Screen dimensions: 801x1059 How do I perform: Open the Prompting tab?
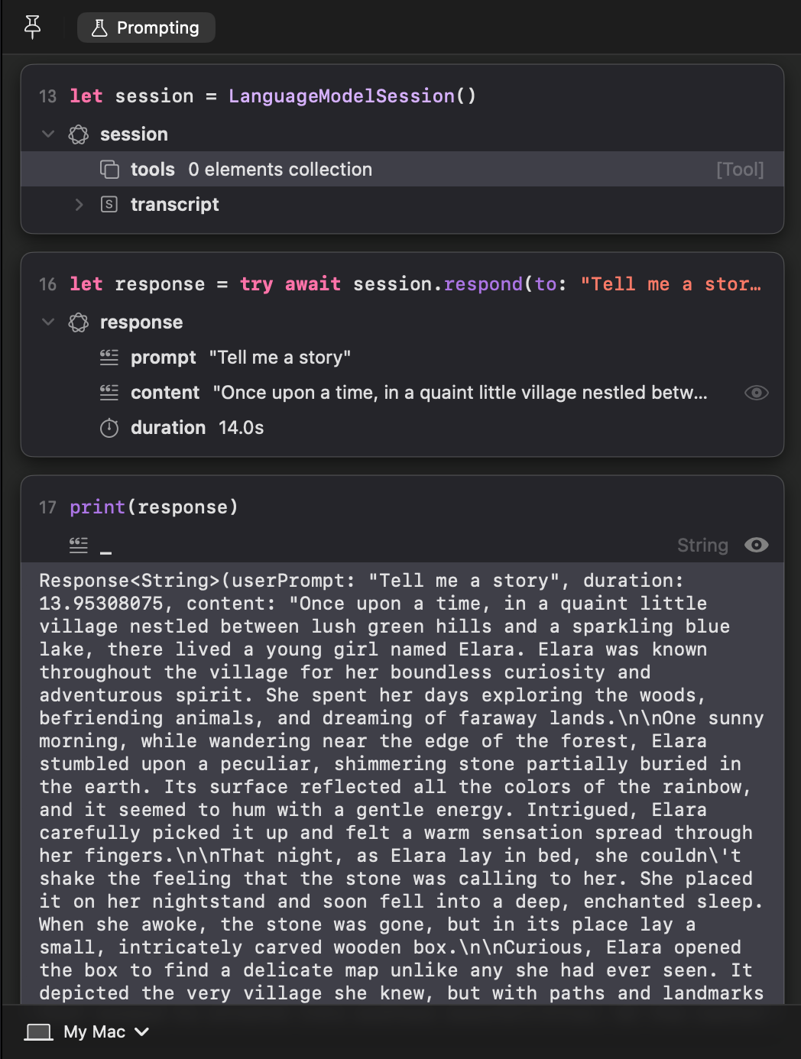pyautogui.click(x=146, y=28)
